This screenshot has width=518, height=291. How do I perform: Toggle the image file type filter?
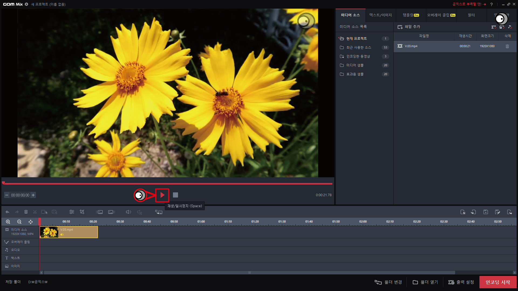tap(502, 27)
